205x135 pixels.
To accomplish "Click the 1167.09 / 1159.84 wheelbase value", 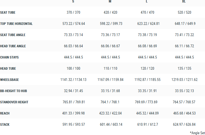I will point(110,80).
